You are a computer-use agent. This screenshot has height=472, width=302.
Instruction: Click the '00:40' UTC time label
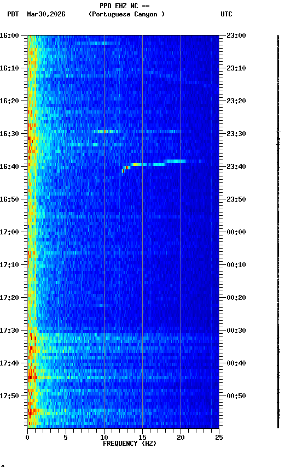click(x=236, y=364)
